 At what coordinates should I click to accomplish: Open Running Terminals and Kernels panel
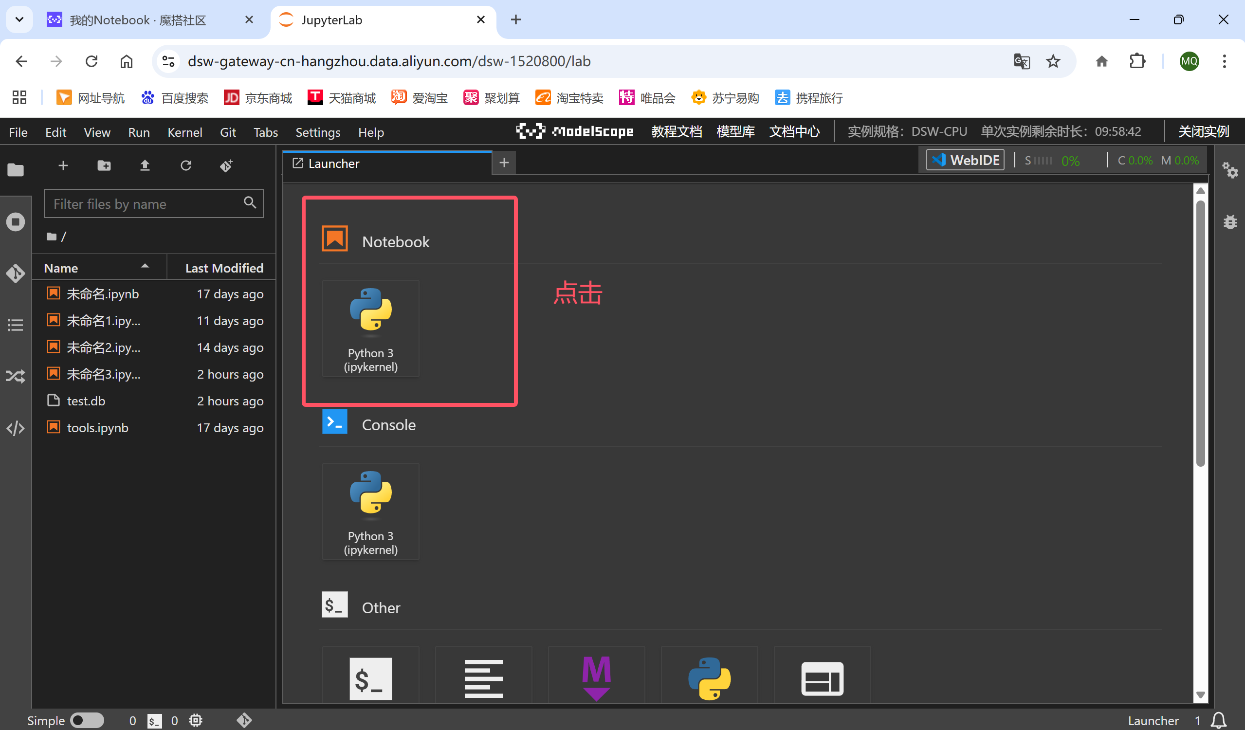pos(15,222)
